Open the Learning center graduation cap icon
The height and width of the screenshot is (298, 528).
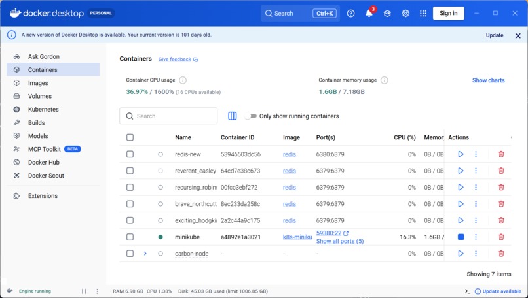[x=387, y=14]
